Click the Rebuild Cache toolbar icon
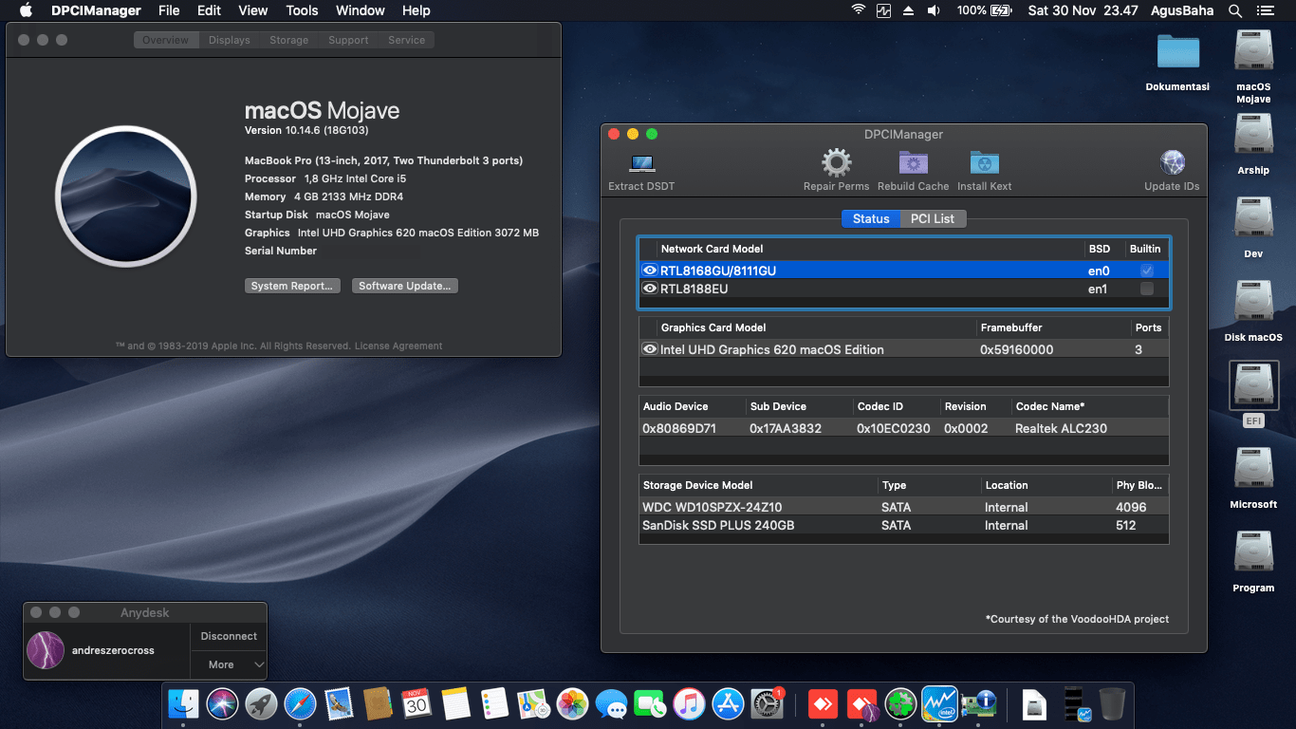 (913, 163)
